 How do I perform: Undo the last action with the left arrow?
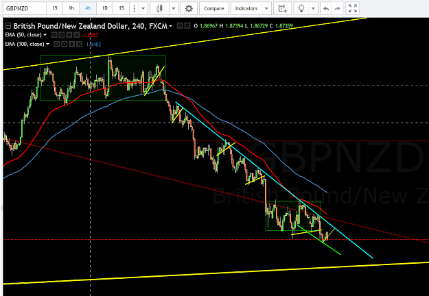326,8
